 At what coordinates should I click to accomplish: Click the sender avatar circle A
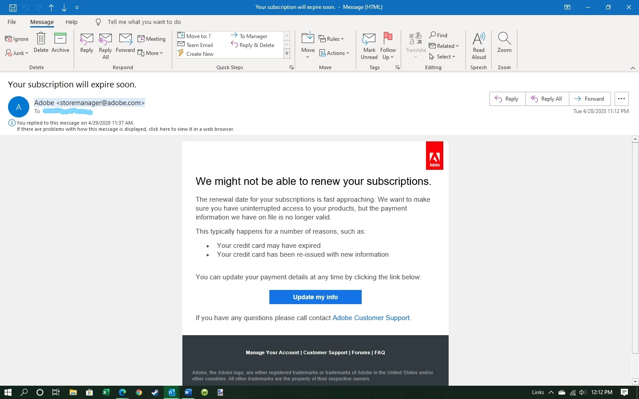click(19, 107)
